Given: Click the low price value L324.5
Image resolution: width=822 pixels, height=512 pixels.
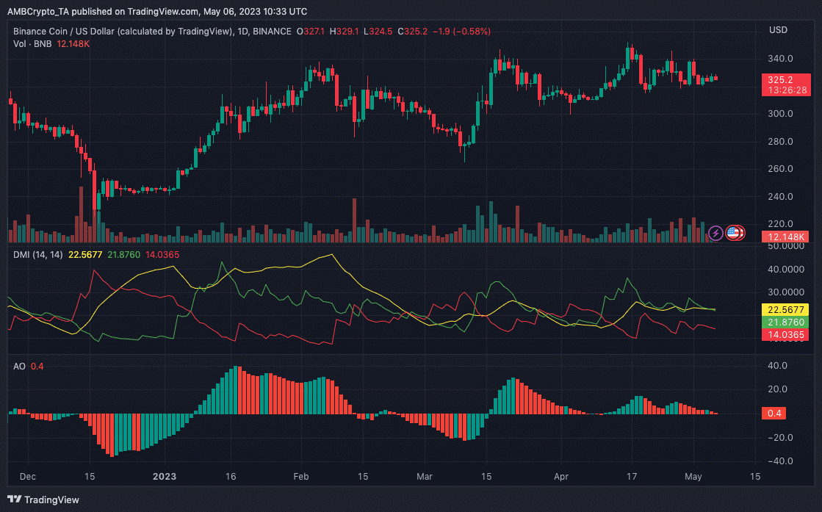Looking at the screenshot, I should tap(378, 32).
